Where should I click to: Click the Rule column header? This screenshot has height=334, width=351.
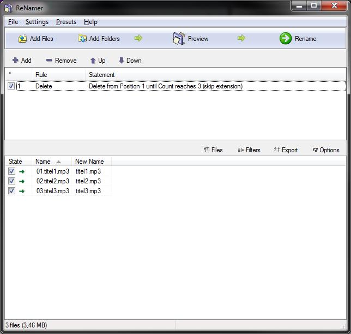coord(58,75)
